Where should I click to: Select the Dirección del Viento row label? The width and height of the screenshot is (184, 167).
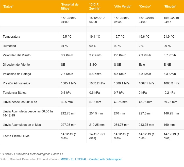[16, 65]
